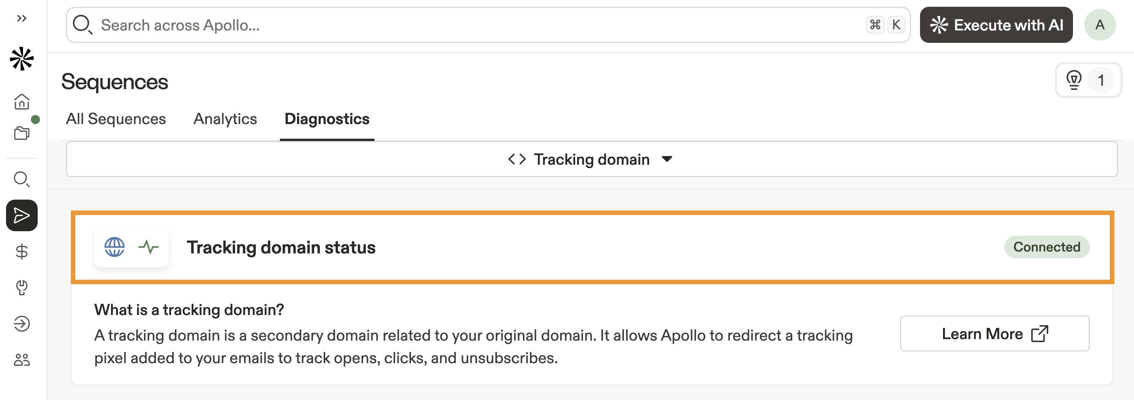Click the Learn More link button

[x=994, y=334]
